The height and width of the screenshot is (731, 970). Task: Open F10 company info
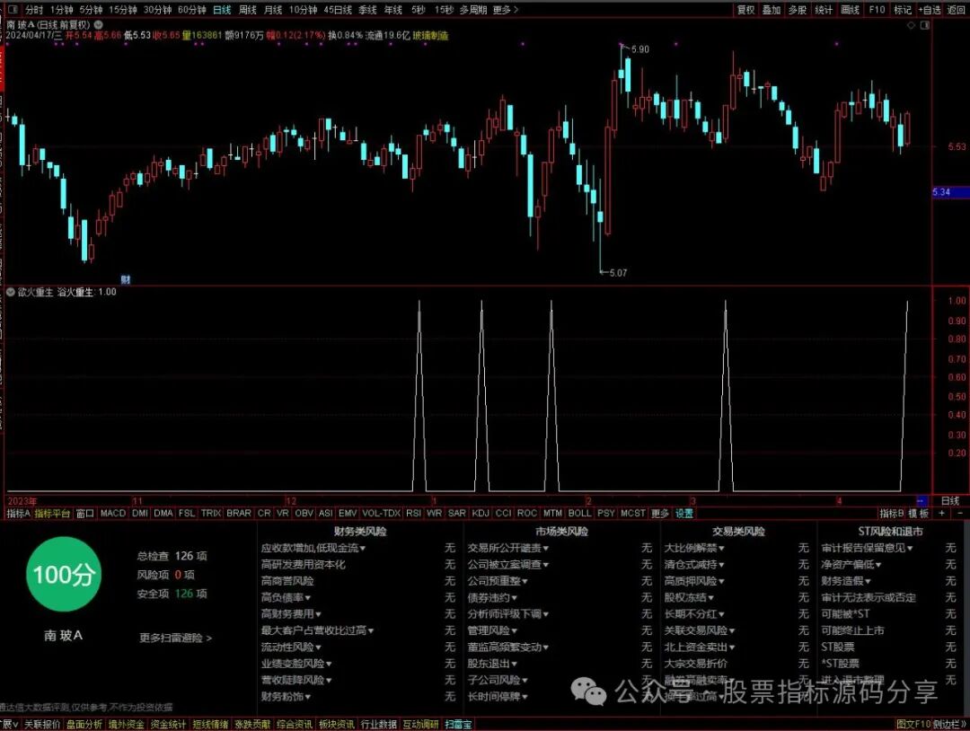[877, 10]
